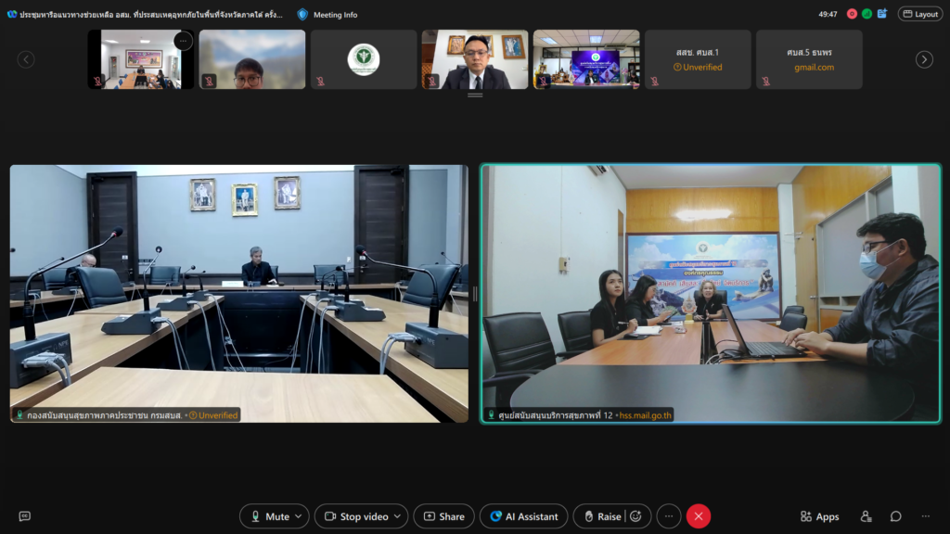Screen dimensions: 950x534
Task: Expand video options arrow next to Stop video
Action: (x=397, y=516)
